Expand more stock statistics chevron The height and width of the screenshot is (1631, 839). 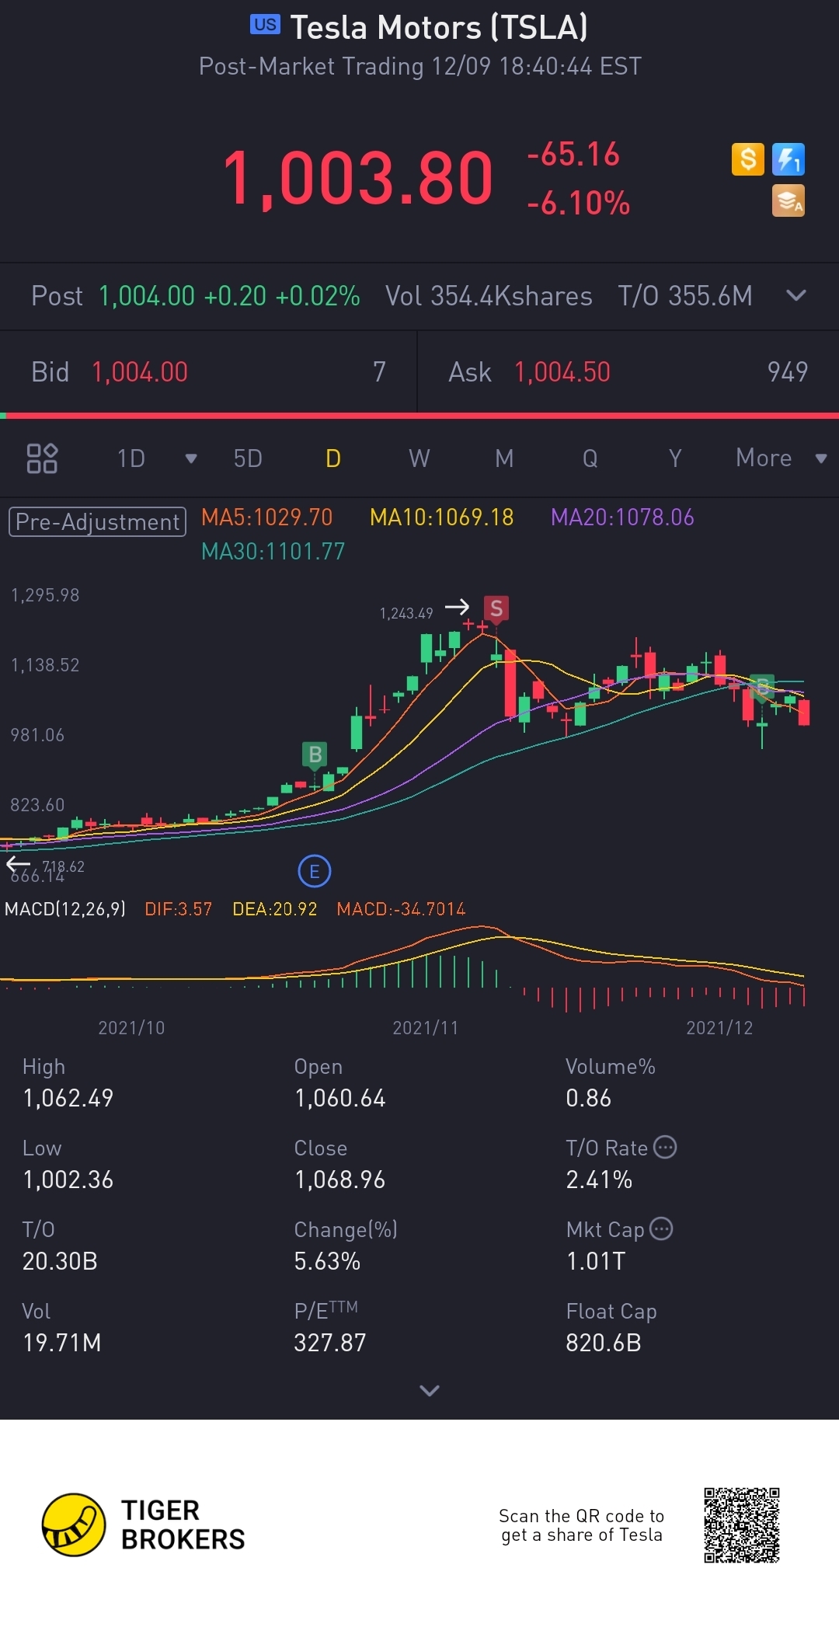click(x=430, y=1390)
